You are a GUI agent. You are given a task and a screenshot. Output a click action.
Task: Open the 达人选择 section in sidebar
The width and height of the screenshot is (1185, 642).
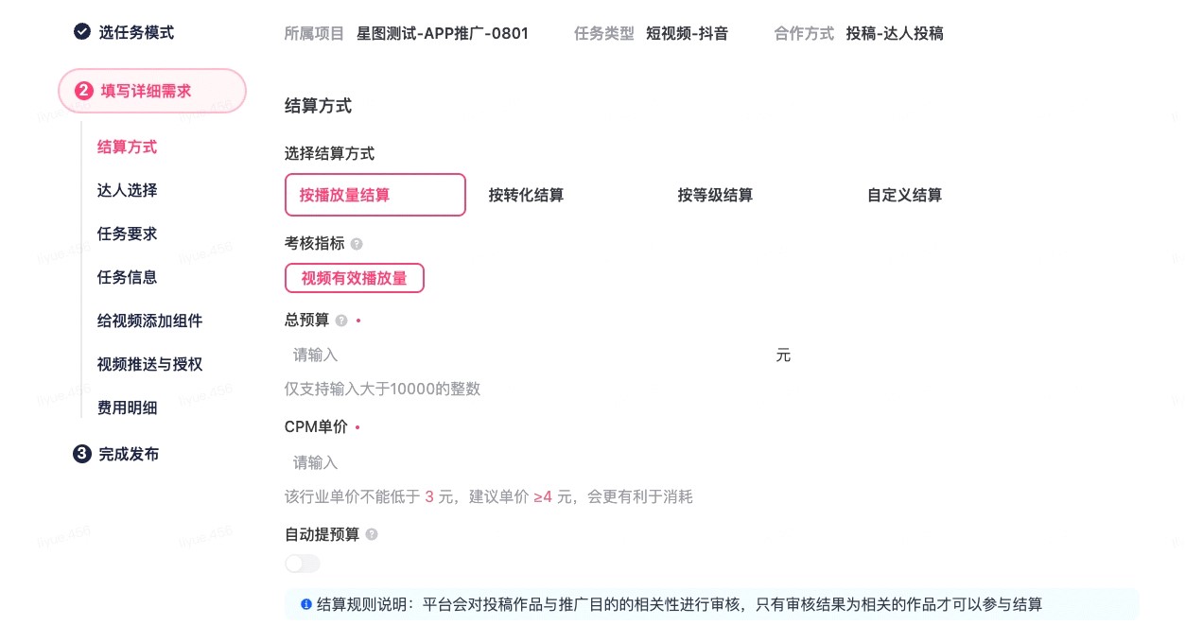click(x=128, y=190)
